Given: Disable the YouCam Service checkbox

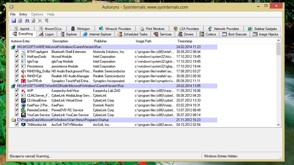Looking at the screenshot, I should [x=17, y=115].
